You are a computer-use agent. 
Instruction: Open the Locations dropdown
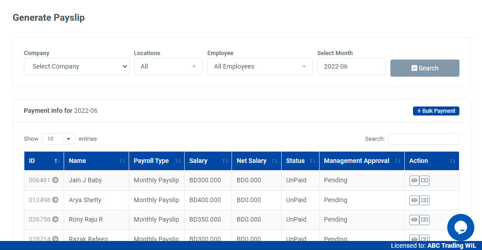(x=168, y=66)
